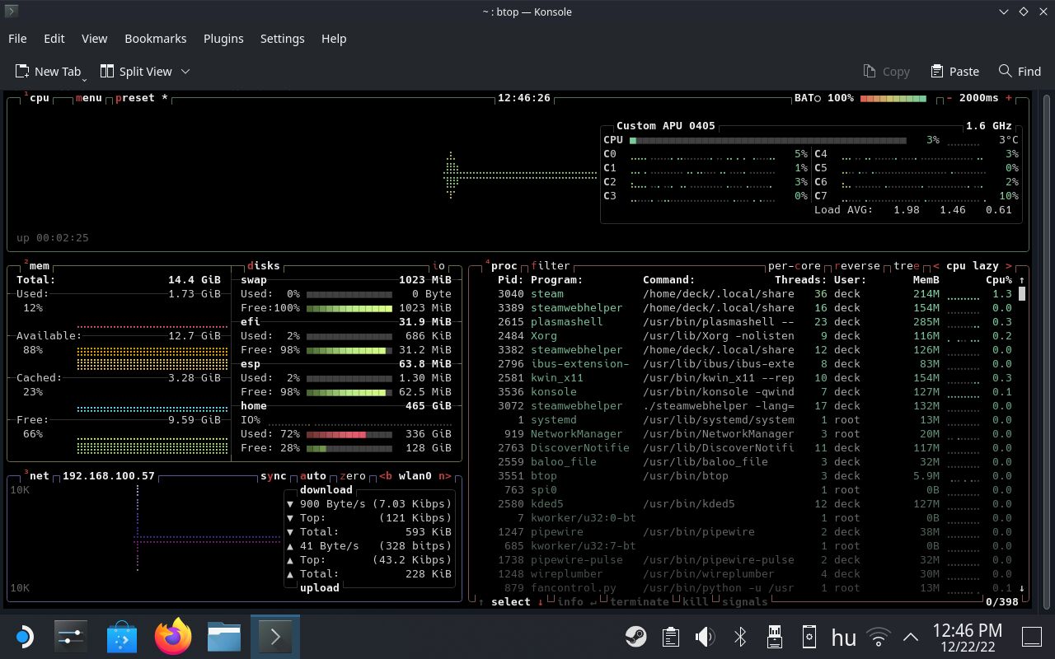Image resolution: width=1055 pixels, height=659 pixels.
Task: Open the Bookmarks menu
Action: [155, 39]
